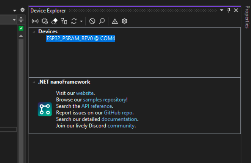Click the editor split window handle icon

pyautogui.click(x=21, y=20)
